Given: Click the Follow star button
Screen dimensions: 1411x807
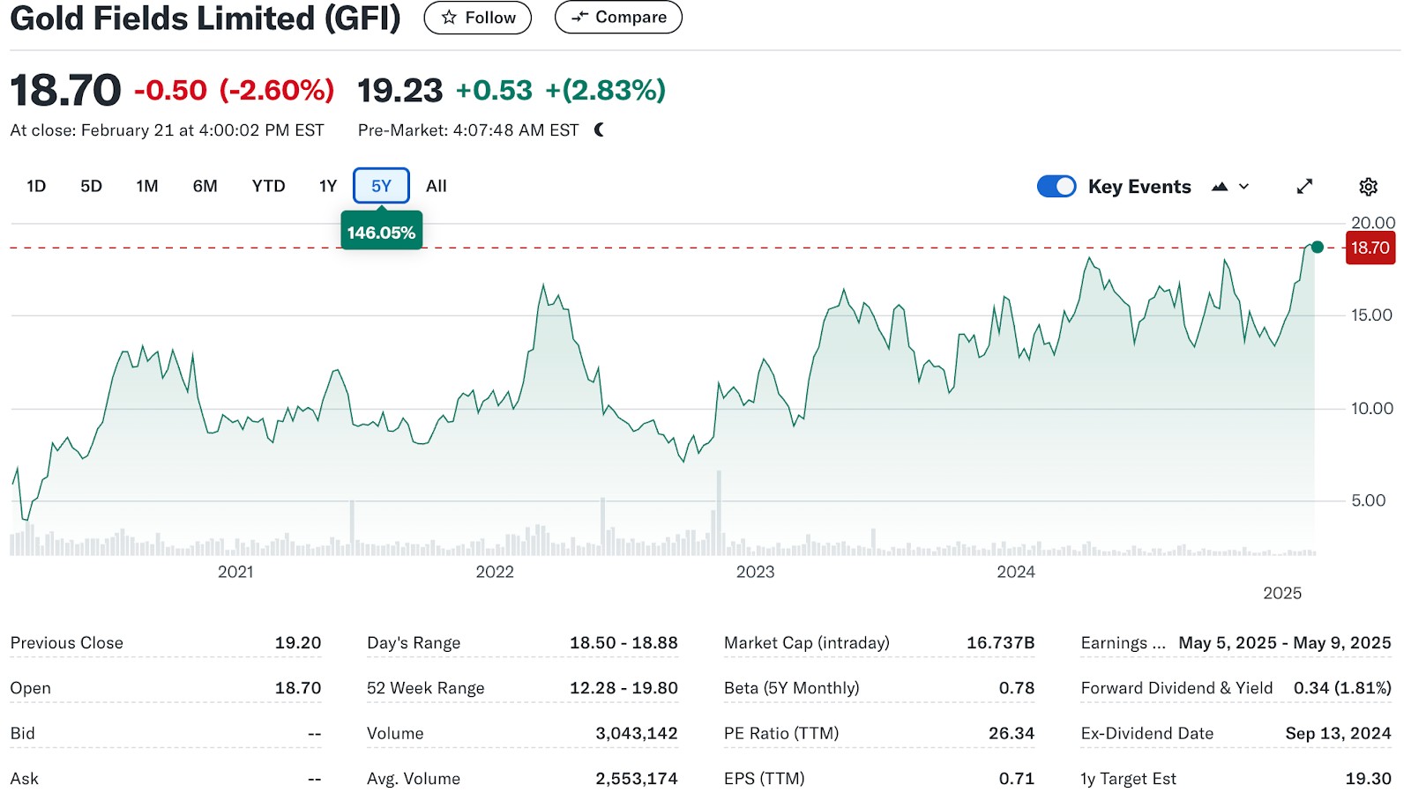Looking at the screenshot, I should click(x=477, y=18).
